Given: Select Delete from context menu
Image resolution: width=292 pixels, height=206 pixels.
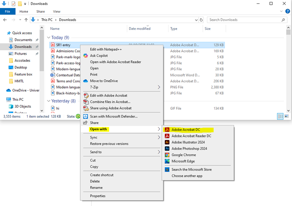Looking at the screenshot, I should coord(95,181).
